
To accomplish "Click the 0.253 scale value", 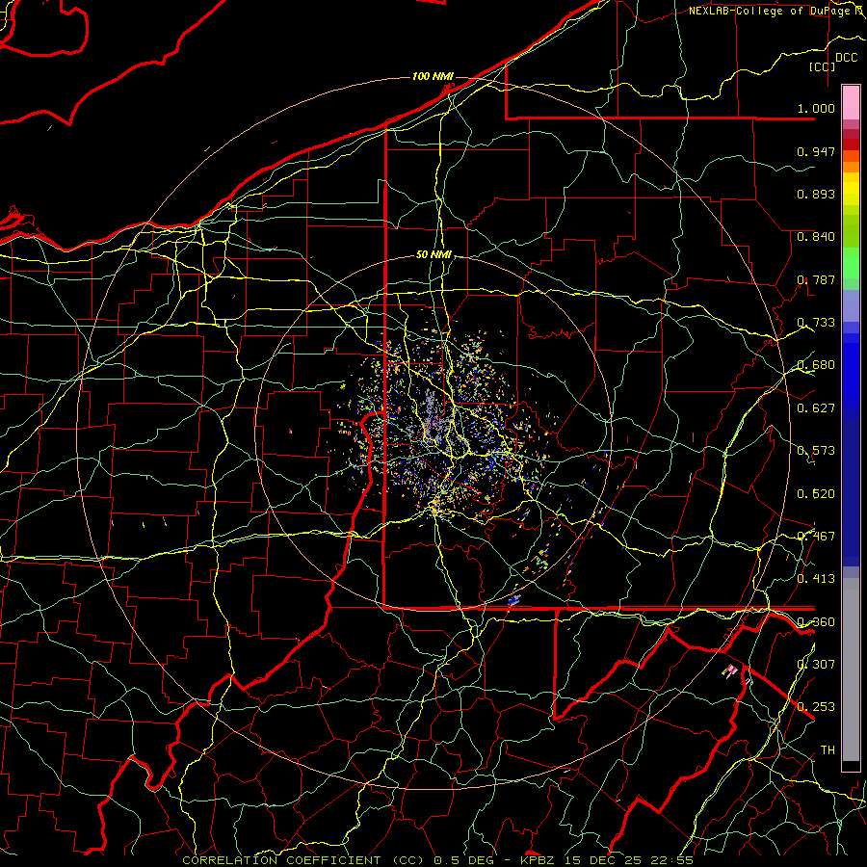I will coord(816,707).
